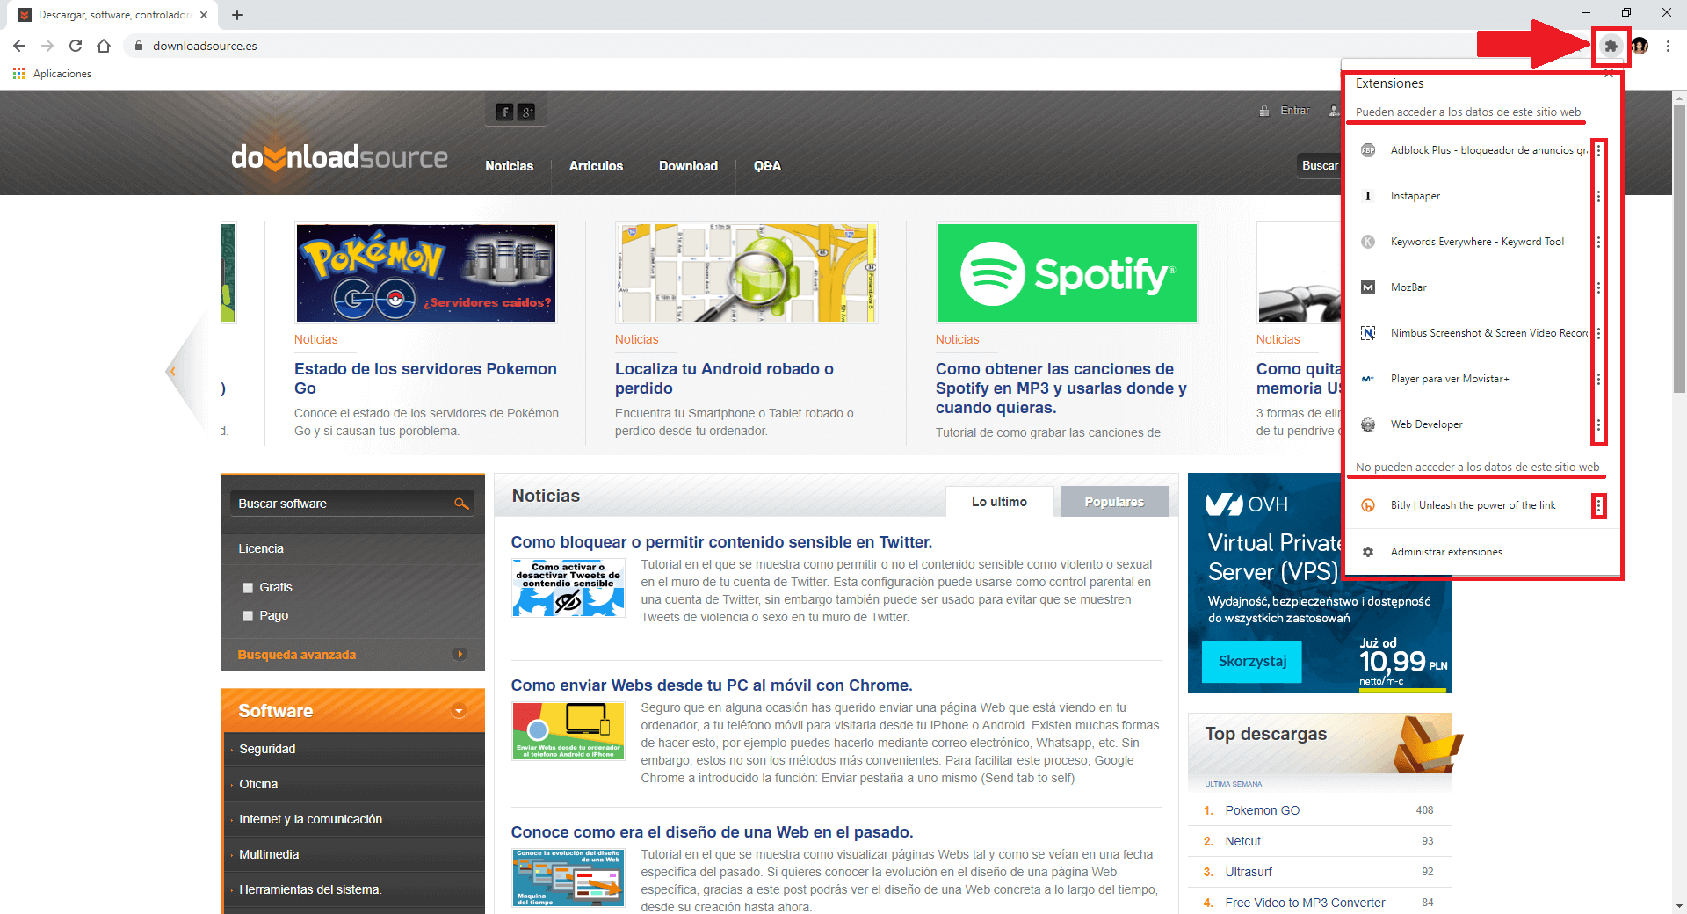Open the Aplicaciones apps shortcut
Screen dimensions: 1687x914
click(52, 74)
